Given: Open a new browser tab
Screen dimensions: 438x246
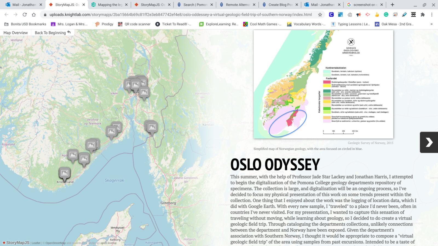Looking at the screenshot, I should pyautogui.click(x=393, y=4).
